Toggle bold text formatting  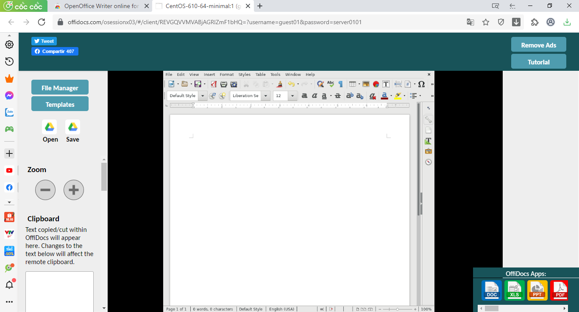point(304,96)
